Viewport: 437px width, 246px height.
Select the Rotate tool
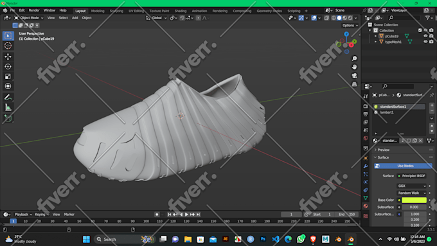(8, 67)
